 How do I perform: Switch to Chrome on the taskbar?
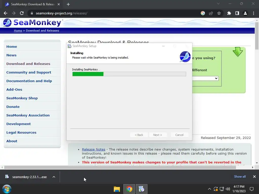pos(129,189)
